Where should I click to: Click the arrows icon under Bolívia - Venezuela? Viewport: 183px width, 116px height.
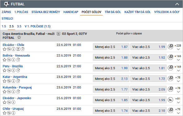tap(9, 60)
